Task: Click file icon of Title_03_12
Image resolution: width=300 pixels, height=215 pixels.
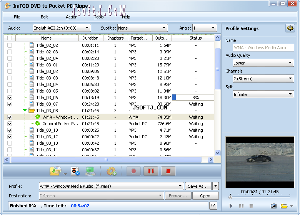Action: click(32, 137)
